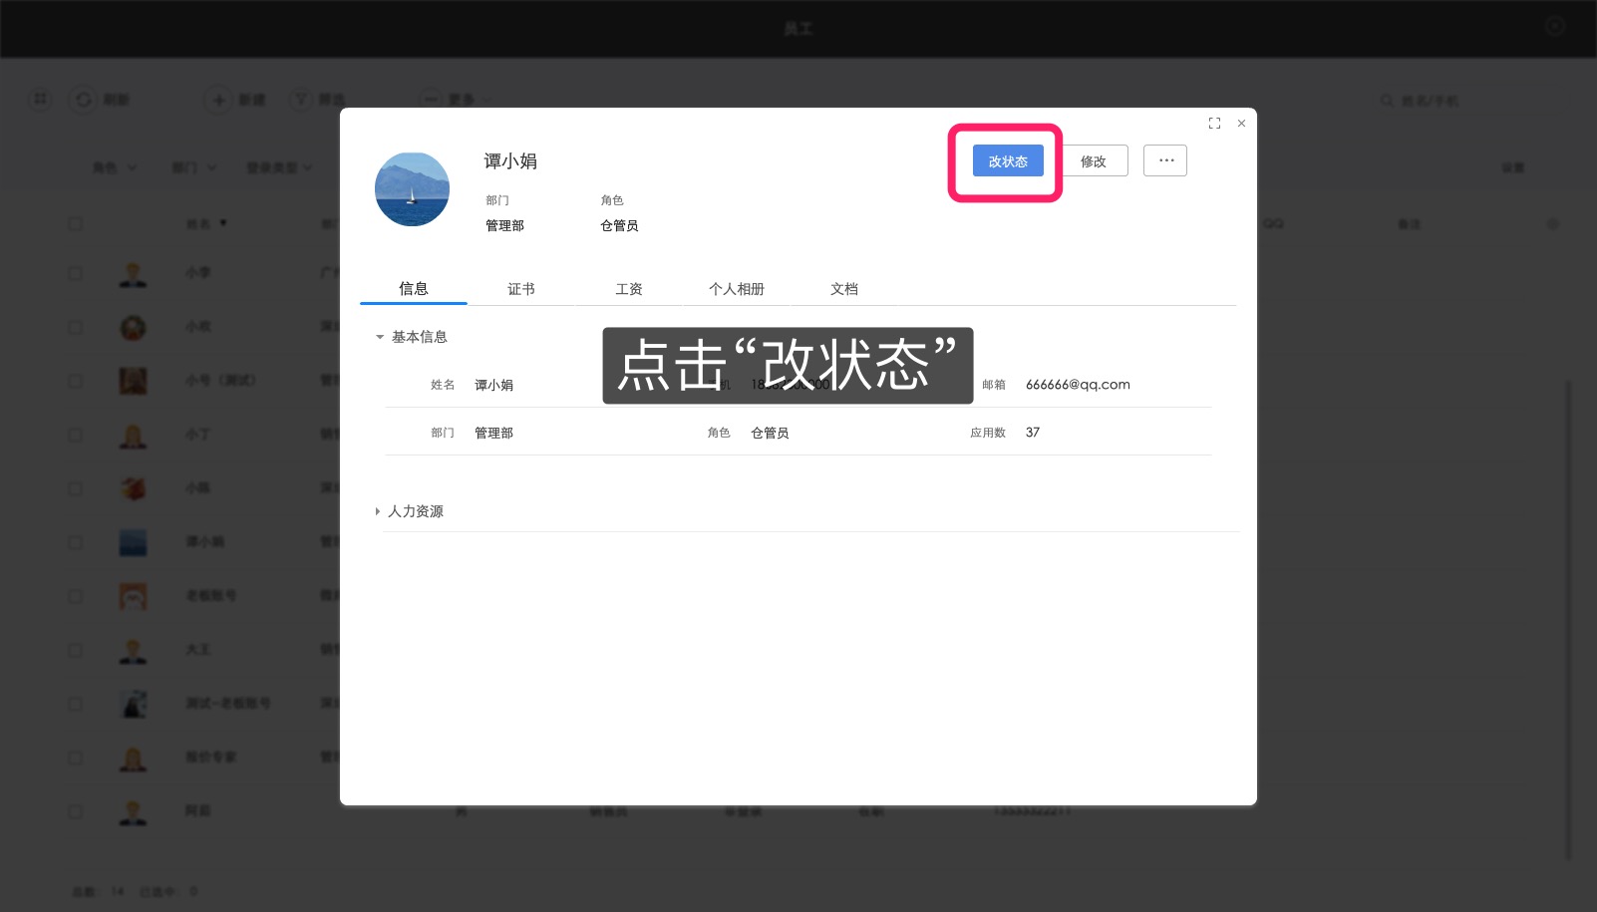Image resolution: width=1597 pixels, height=912 pixels.
Task: Click the avatar in row 小丁
Action: [x=133, y=435]
